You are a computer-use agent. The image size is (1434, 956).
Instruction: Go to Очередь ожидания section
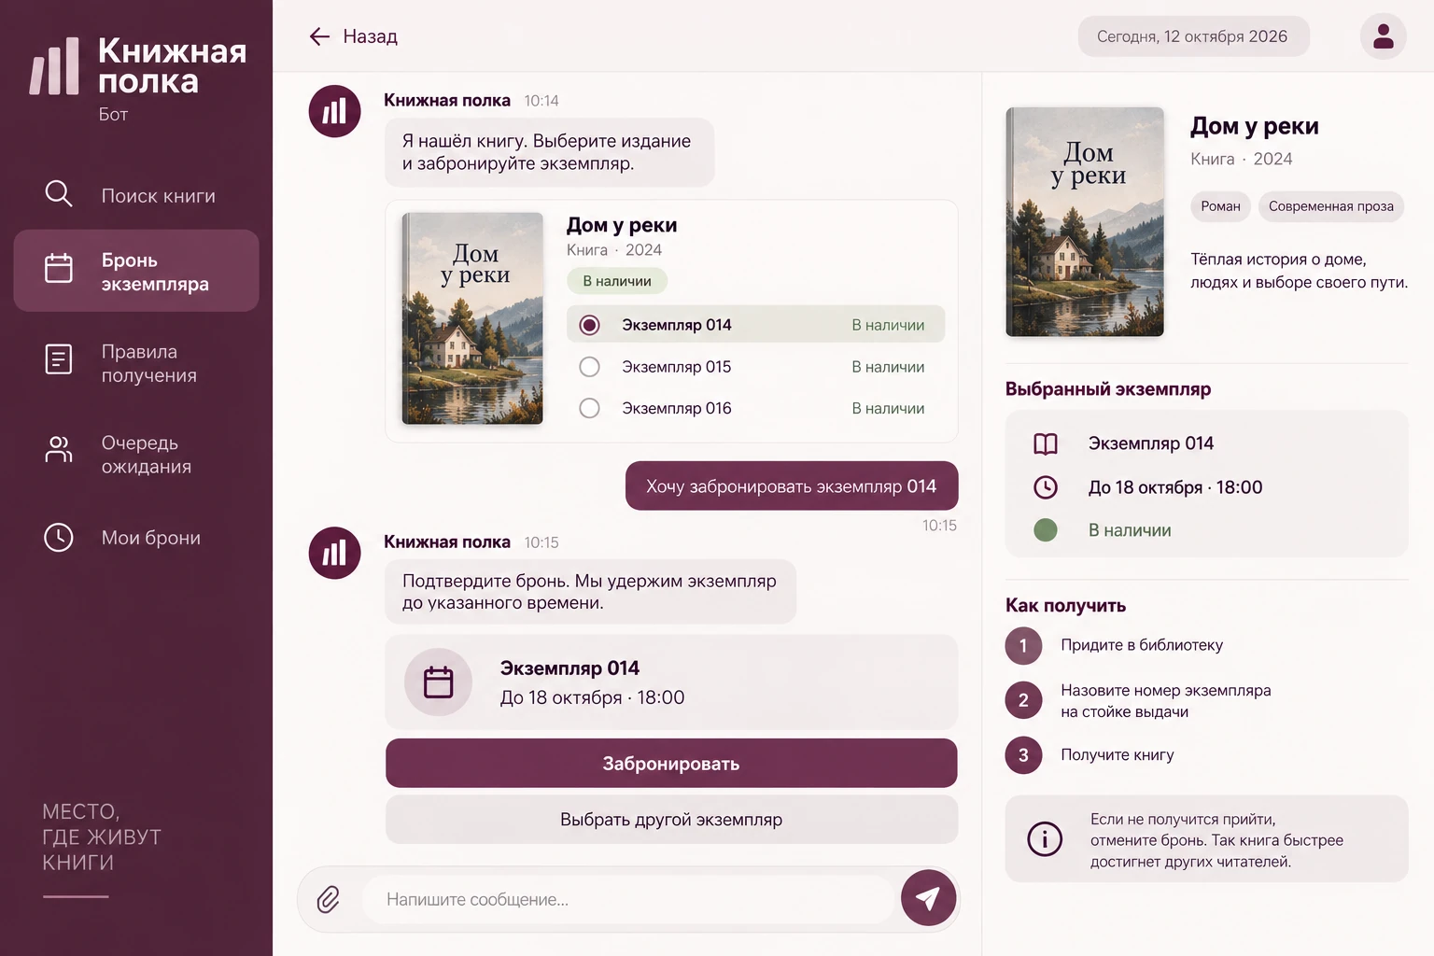(136, 454)
